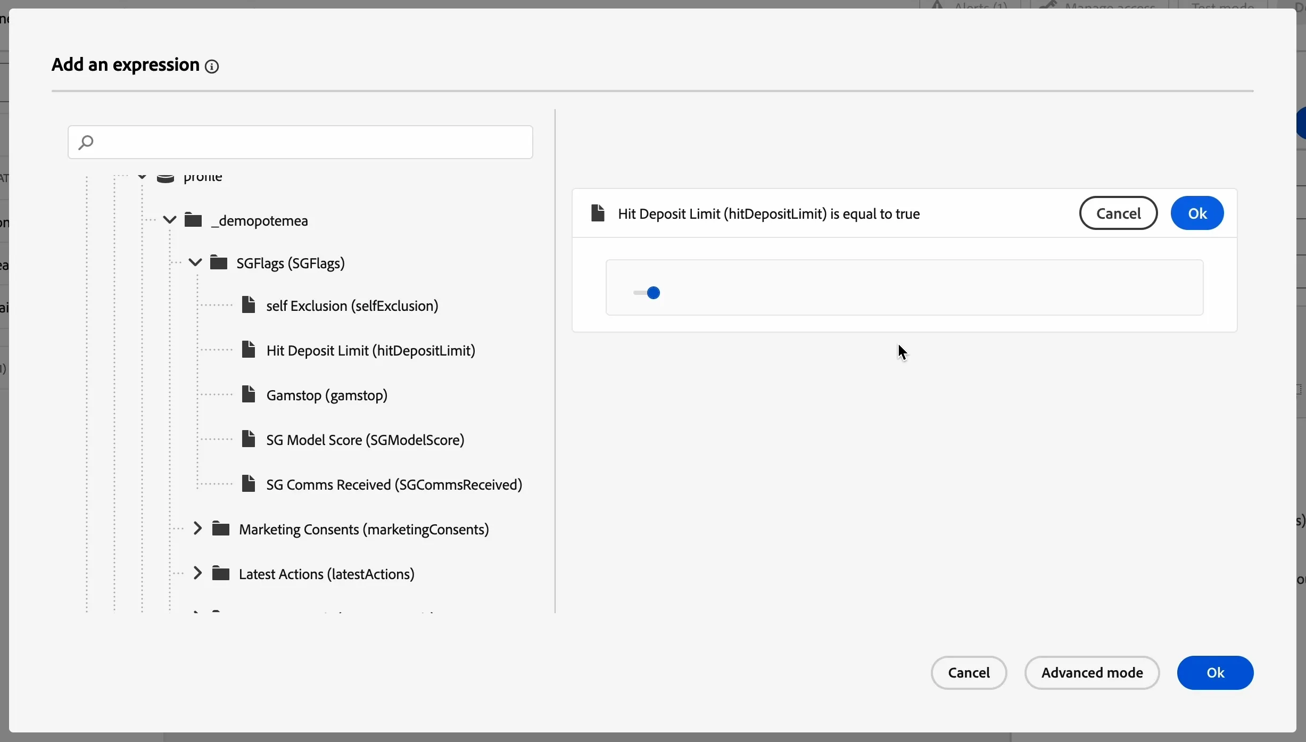Click the info icon beside Add an expression

(212, 67)
